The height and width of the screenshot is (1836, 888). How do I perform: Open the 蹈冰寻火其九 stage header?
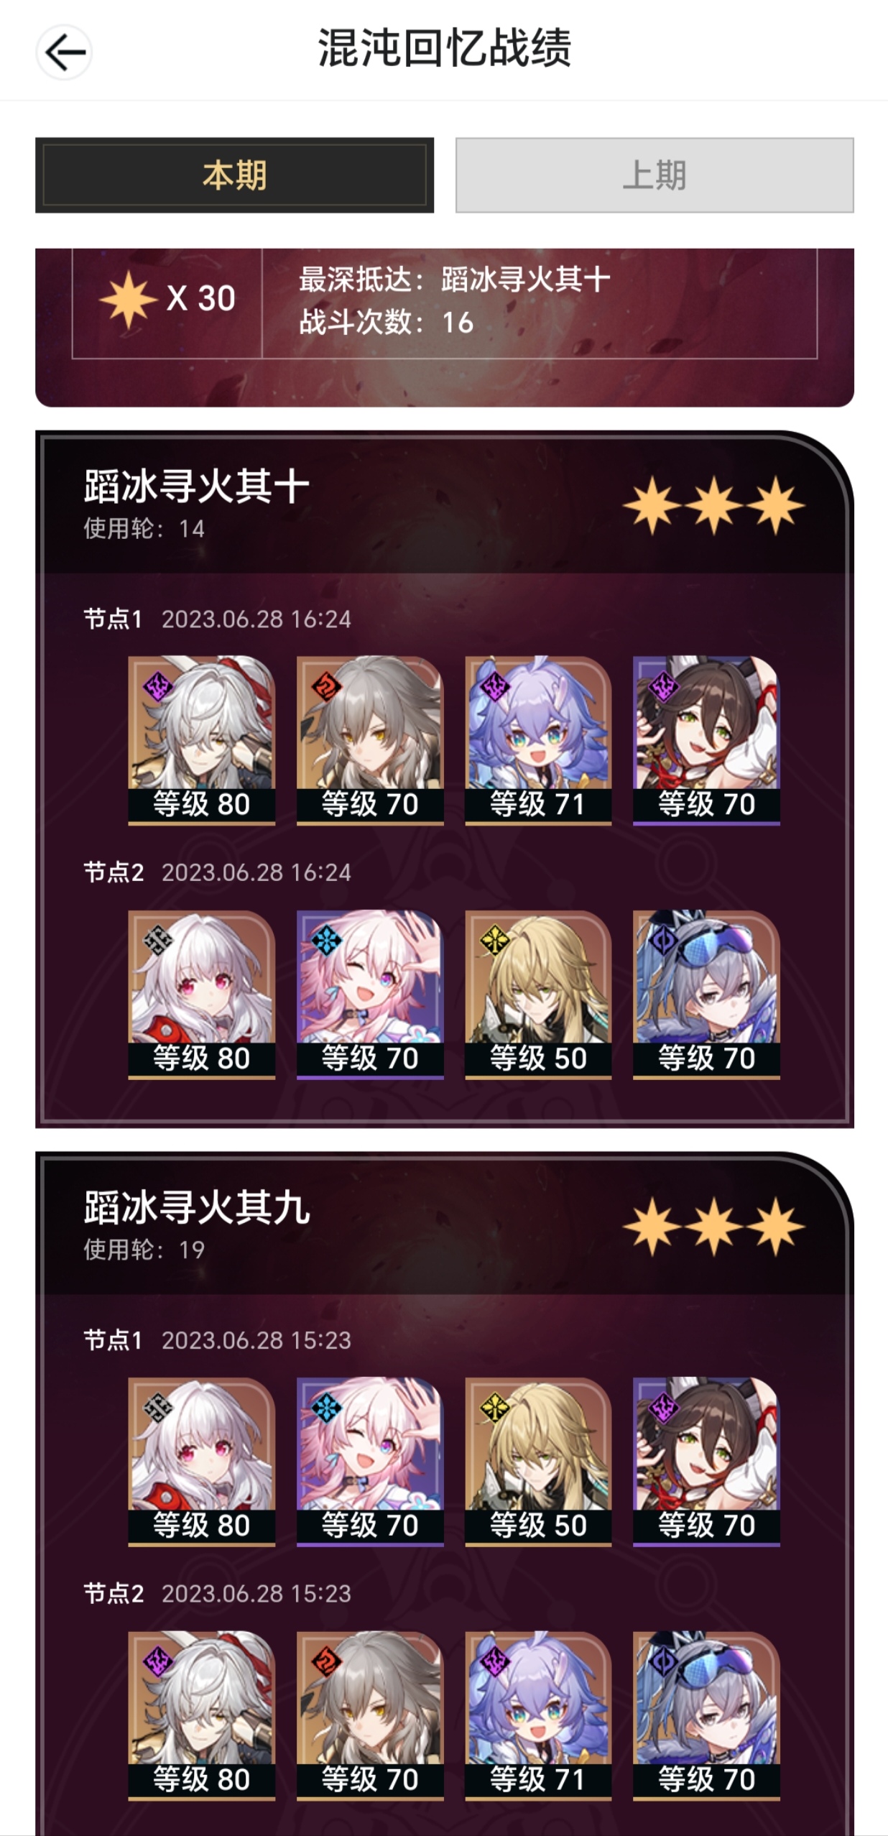click(x=443, y=1224)
